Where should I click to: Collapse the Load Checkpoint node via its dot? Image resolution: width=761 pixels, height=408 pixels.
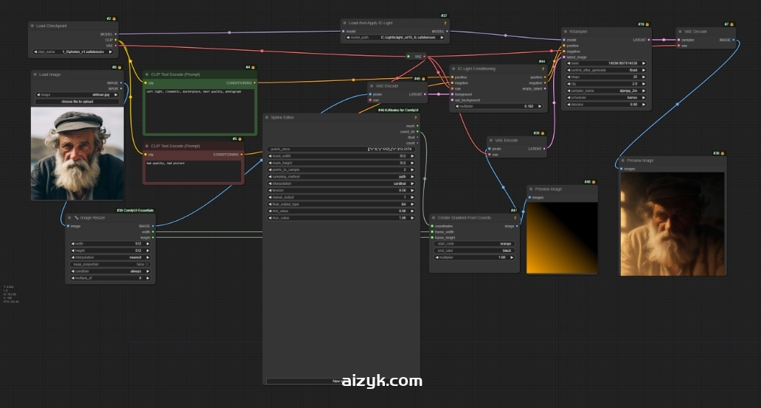tap(33, 26)
